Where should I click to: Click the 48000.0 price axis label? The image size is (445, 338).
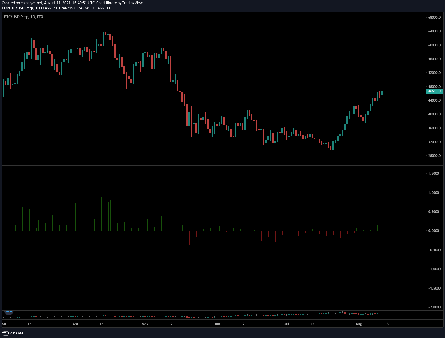pyautogui.click(x=434, y=87)
